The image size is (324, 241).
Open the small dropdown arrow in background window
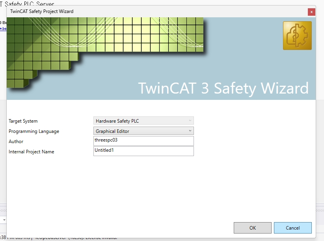(x=4, y=220)
